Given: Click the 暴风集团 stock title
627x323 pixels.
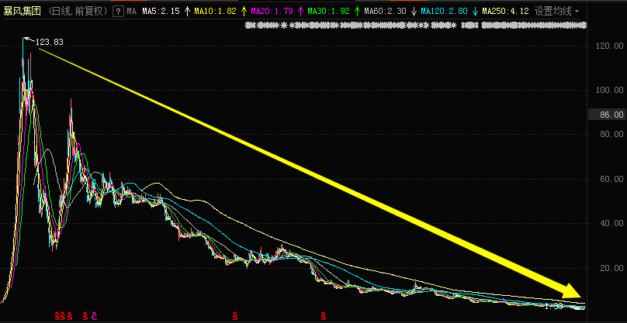Looking at the screenshot, I should coord(23,12).
